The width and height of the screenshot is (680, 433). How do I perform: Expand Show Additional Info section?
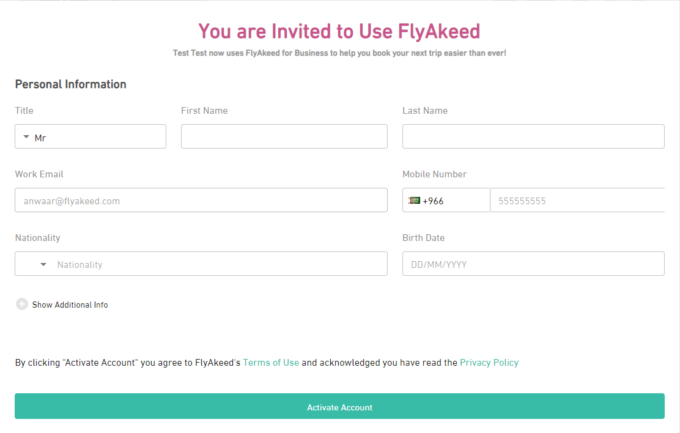coord(70,305)
